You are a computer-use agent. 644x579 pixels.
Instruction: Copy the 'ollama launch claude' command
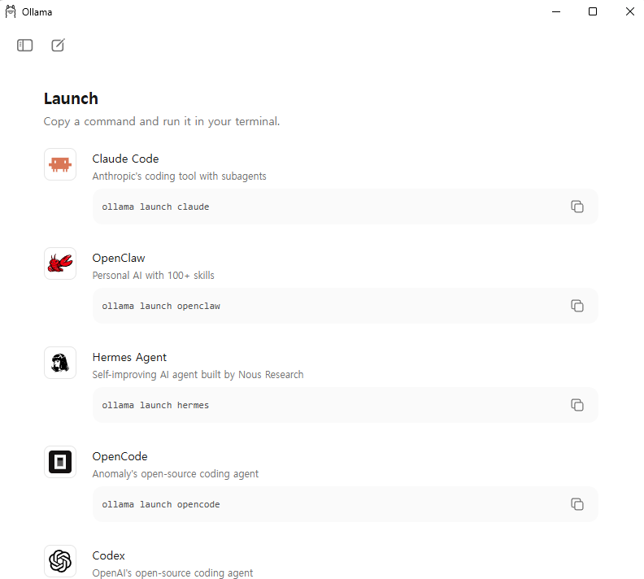[x=577, y=207]
